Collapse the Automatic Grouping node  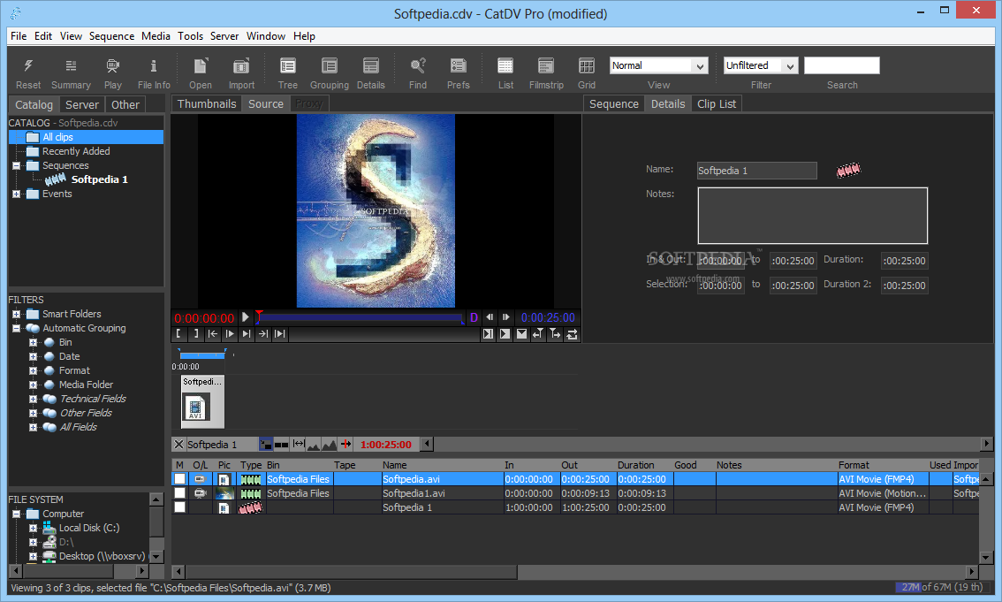click(17, 328)
